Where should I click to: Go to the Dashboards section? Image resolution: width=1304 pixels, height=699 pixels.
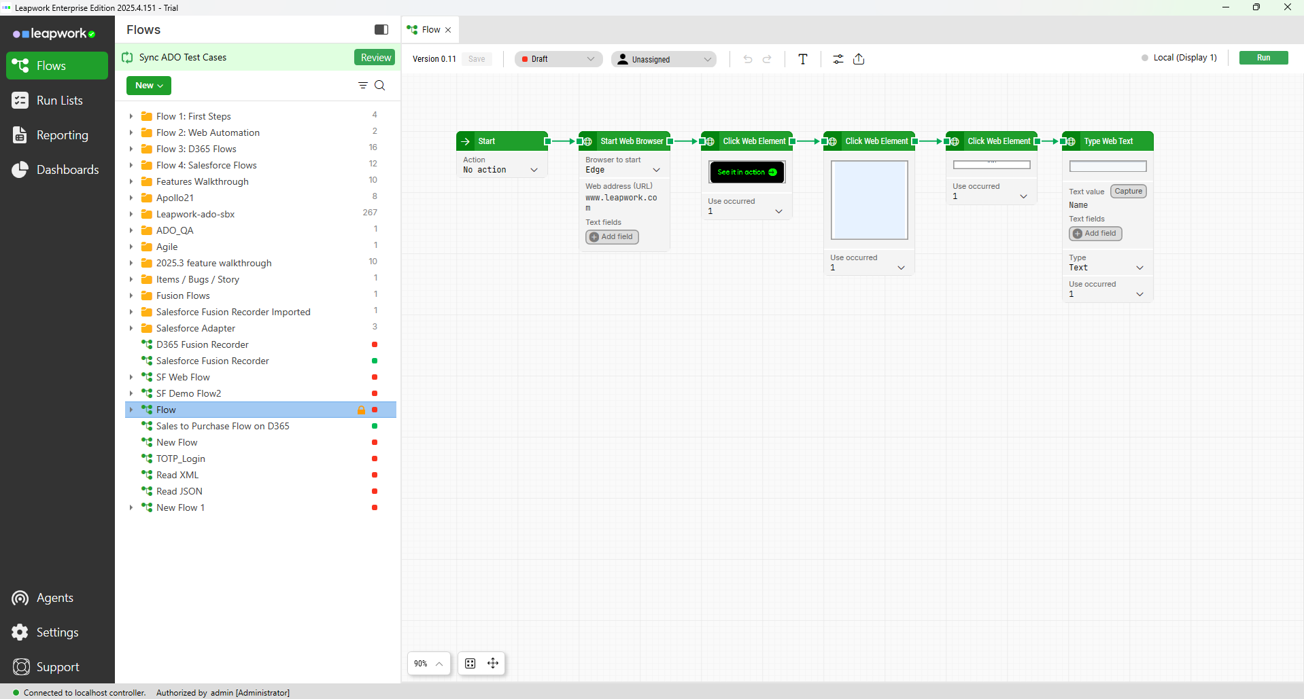[x=67, y=170]
